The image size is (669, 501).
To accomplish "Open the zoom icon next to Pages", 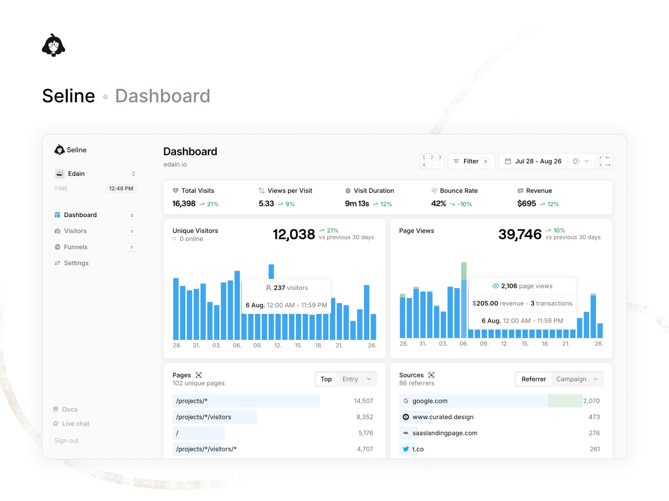I will [x=199, y=375].
